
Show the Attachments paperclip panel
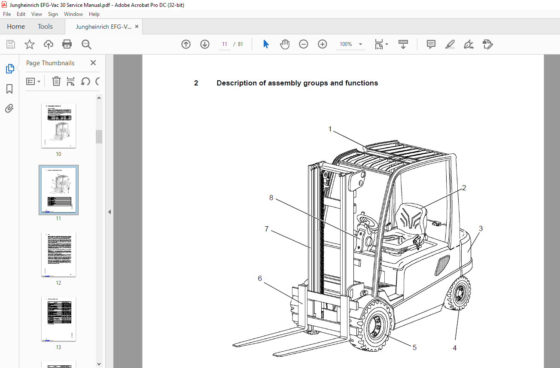click(9, 109)
